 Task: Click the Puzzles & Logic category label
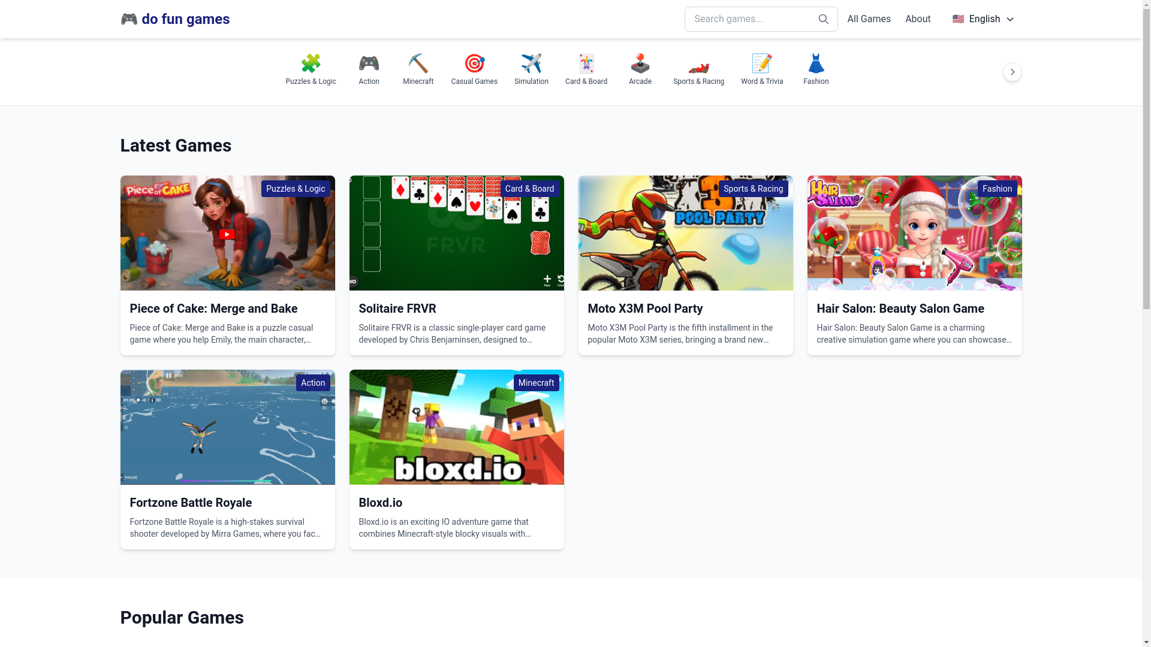311,81
